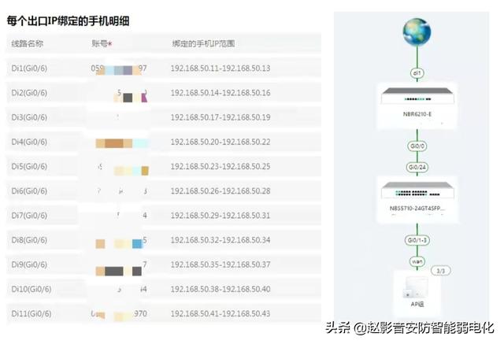504x344 pixels.
Task: Click the Di1 row account field
Action: coord(119,68)
